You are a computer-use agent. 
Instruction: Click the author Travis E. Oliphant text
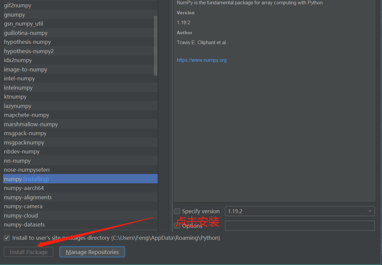(x=202, y=42)
